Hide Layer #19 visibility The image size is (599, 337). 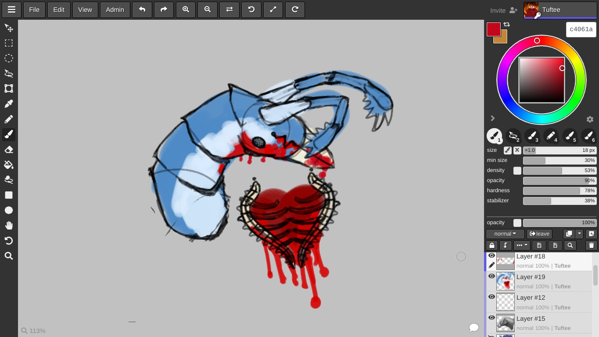point(491,276)
